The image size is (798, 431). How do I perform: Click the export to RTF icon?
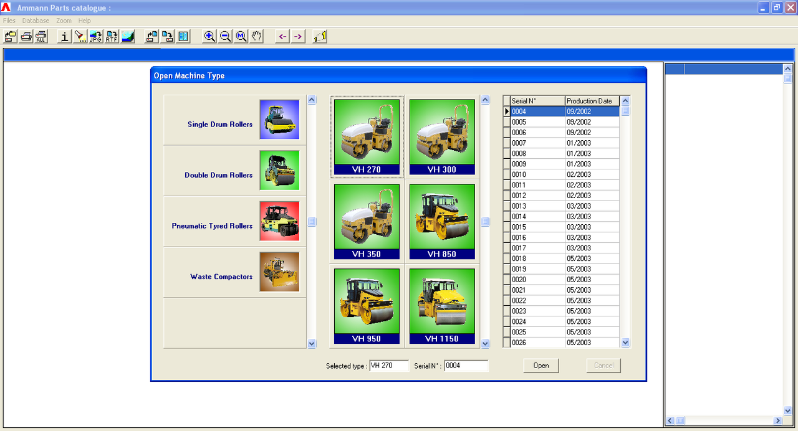pyautogui.click(x=112, y=36)
